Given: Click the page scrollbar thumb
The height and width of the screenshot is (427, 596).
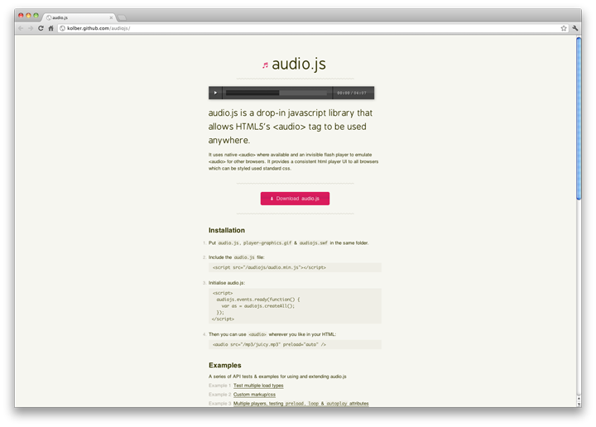Looking at the screenshot, I should [x=579, y=118].
